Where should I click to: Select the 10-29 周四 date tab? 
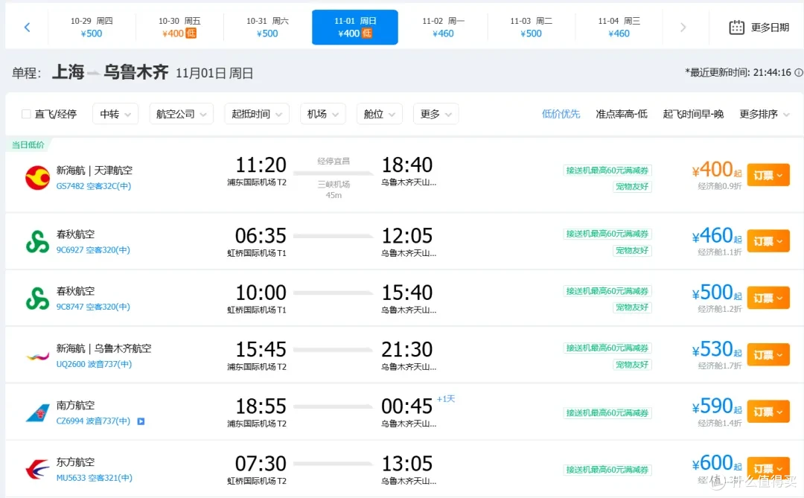click(x=92, y=28)
